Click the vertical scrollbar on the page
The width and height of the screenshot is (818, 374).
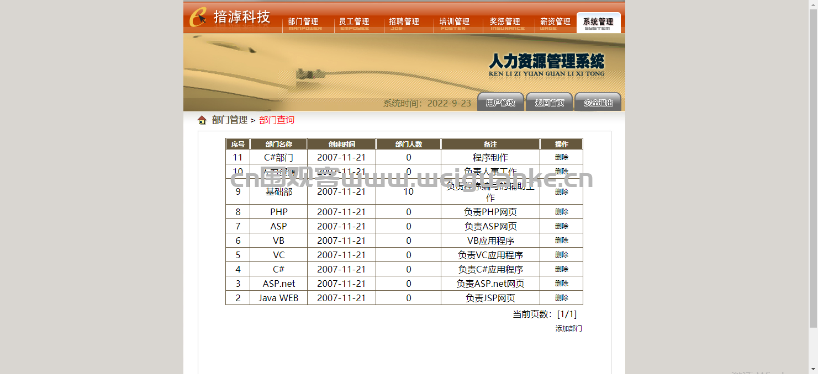pyautogui.click(x=813, y=168)
